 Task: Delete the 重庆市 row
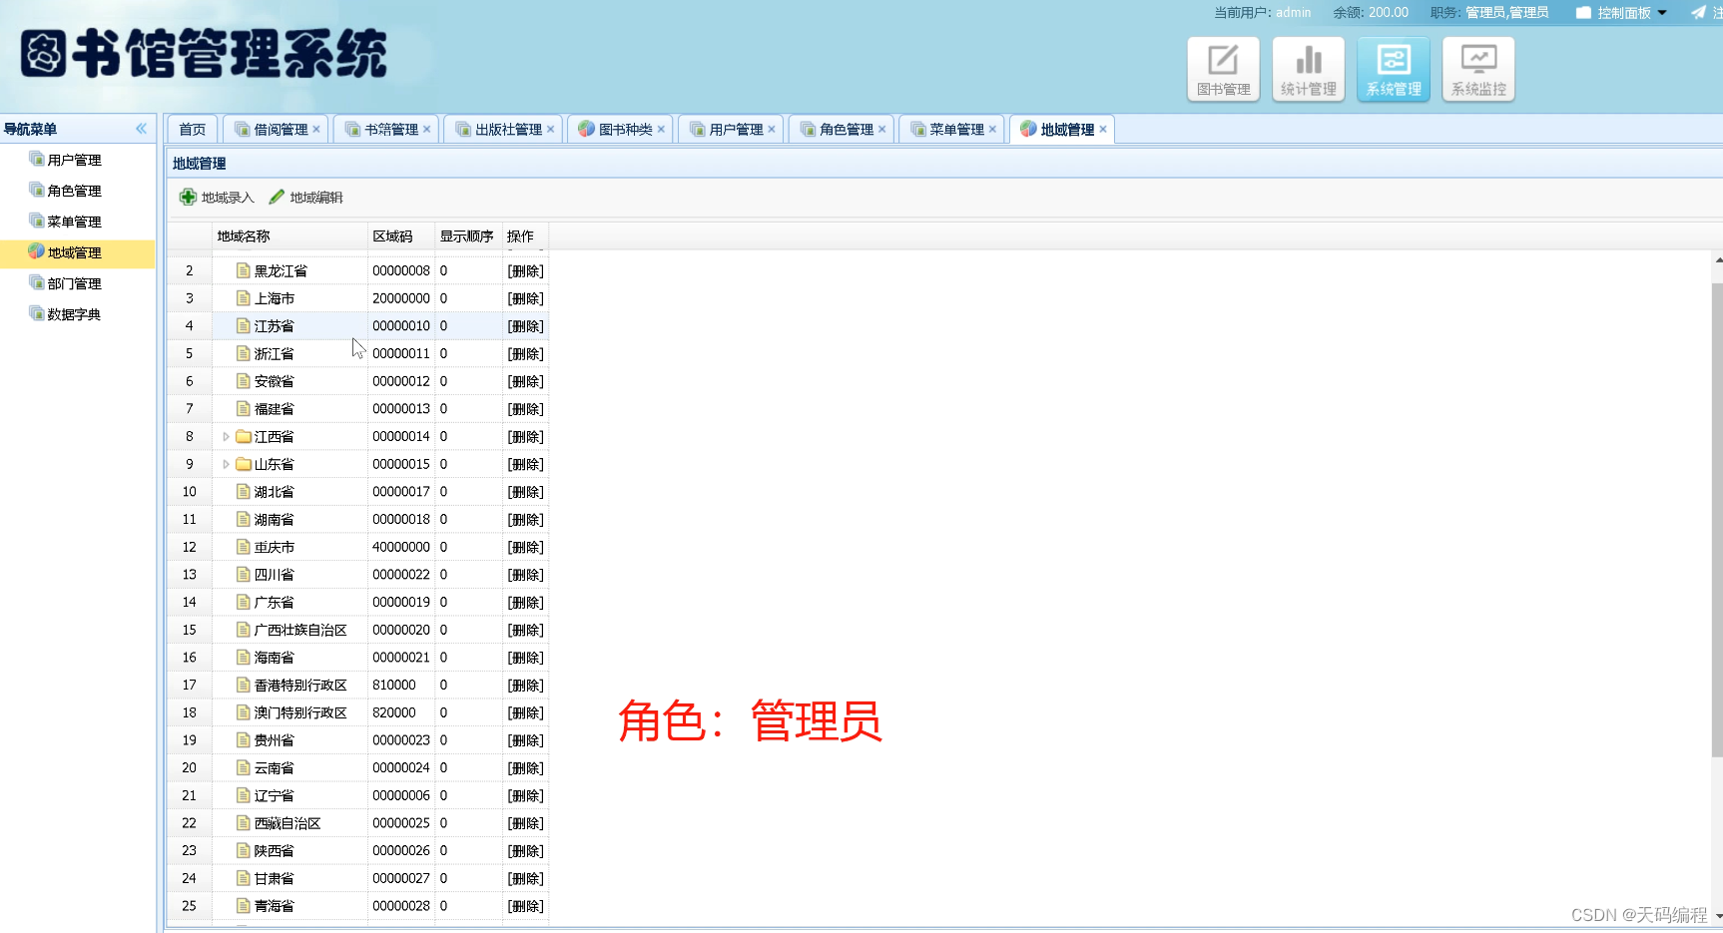[525, 547]
